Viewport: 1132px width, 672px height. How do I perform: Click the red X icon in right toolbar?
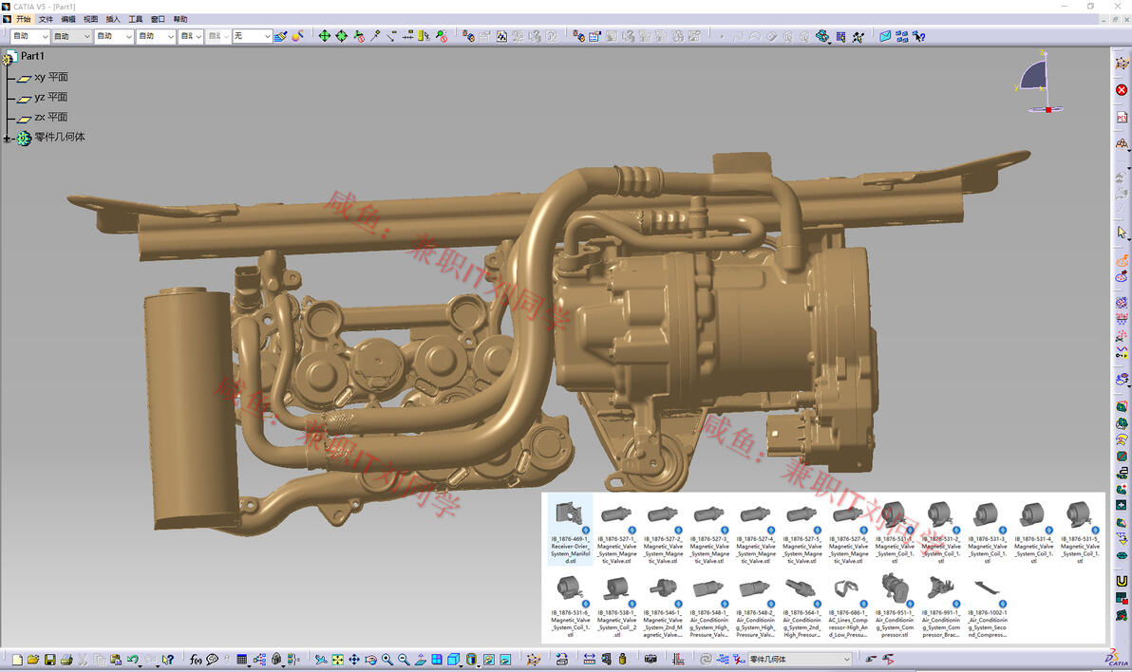tap(1122, 90)
